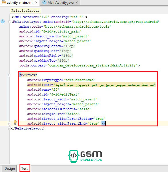Click the activity_main.xml file icon
Viewport: 168px width, 172px height.
coord(4,2)
